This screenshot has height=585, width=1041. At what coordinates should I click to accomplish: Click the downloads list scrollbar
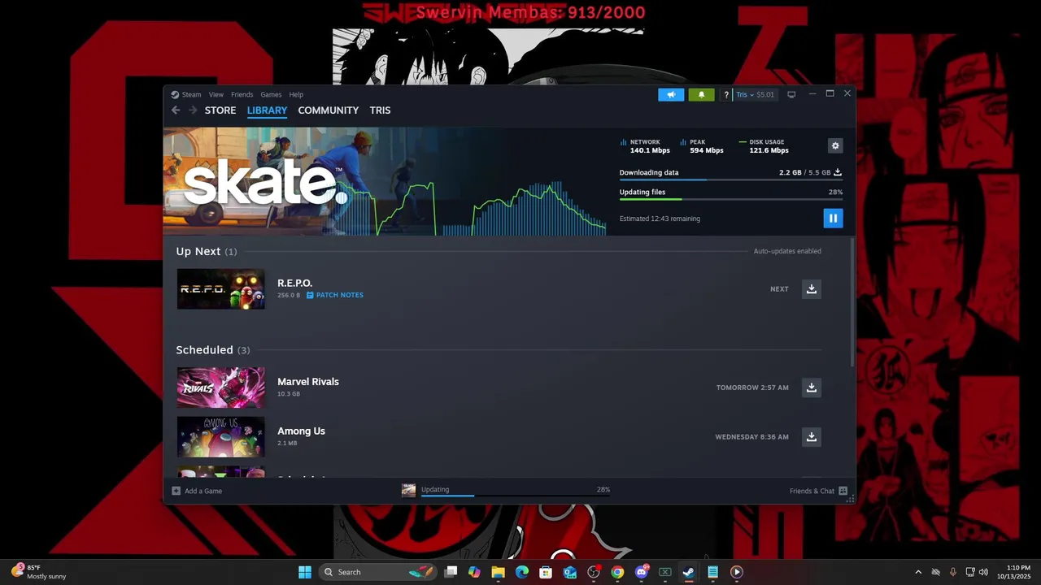tap(852, 301)
